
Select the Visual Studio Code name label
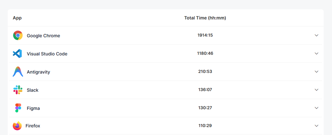(x=47, y=54)
